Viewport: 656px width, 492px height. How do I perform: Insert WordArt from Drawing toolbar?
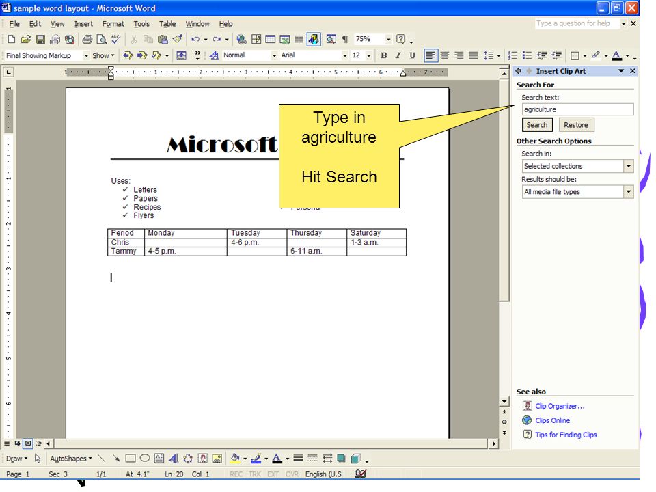(173, 459)
